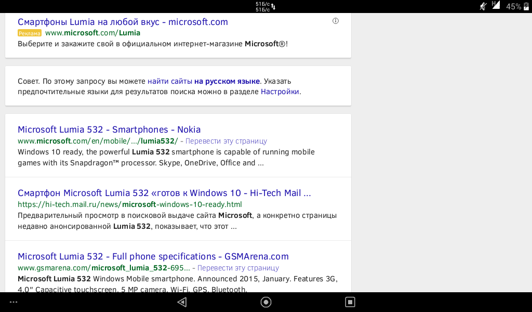
Task: Click ad description Выберите и закажите
Action: (x=153, y=44)
